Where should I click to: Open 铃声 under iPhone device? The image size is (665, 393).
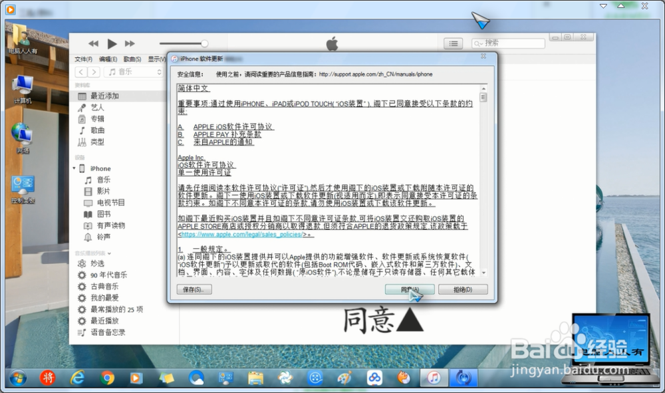(104, 237)
